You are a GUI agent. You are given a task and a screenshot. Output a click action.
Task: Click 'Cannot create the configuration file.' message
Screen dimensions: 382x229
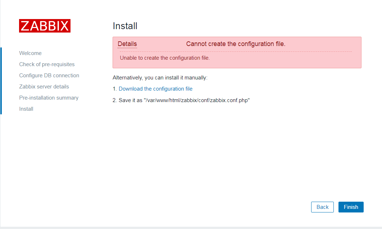[236, 44]
